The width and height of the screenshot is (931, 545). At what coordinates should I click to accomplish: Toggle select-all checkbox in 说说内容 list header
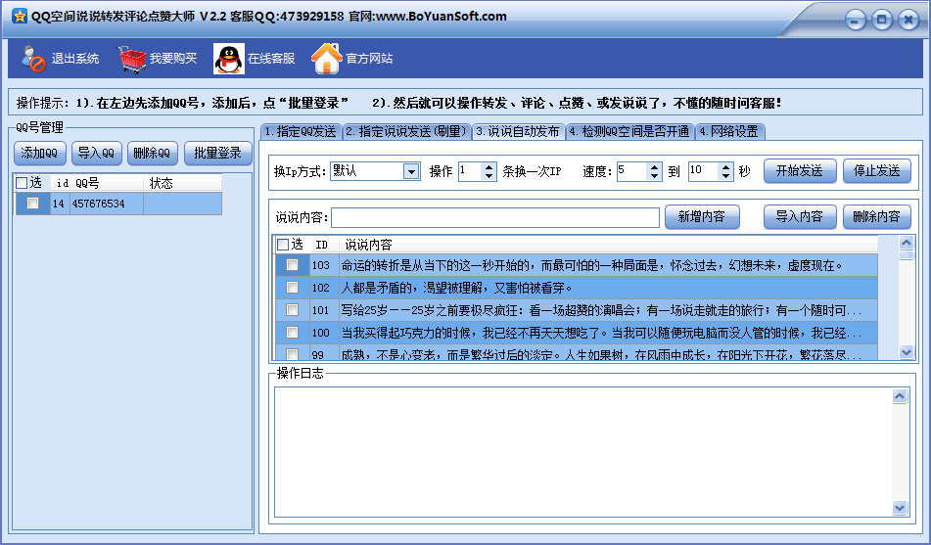[283, 245]
